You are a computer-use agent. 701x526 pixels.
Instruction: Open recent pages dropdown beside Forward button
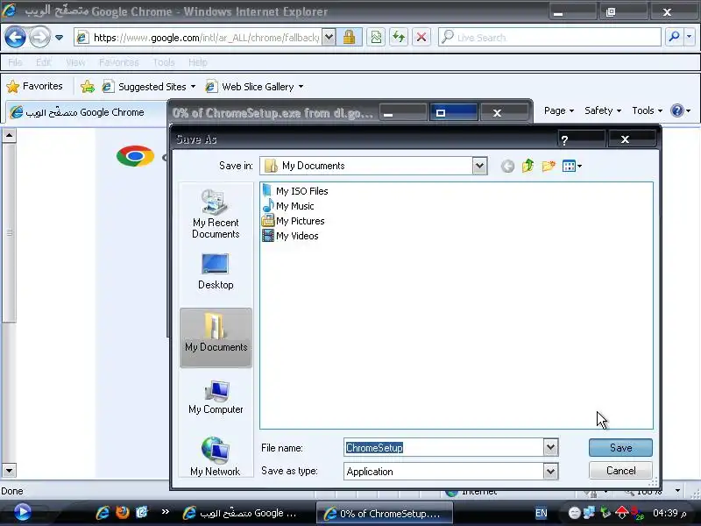coord(59,38)
